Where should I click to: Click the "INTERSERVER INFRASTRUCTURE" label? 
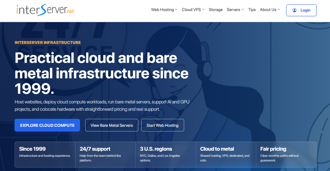[48, 43]
